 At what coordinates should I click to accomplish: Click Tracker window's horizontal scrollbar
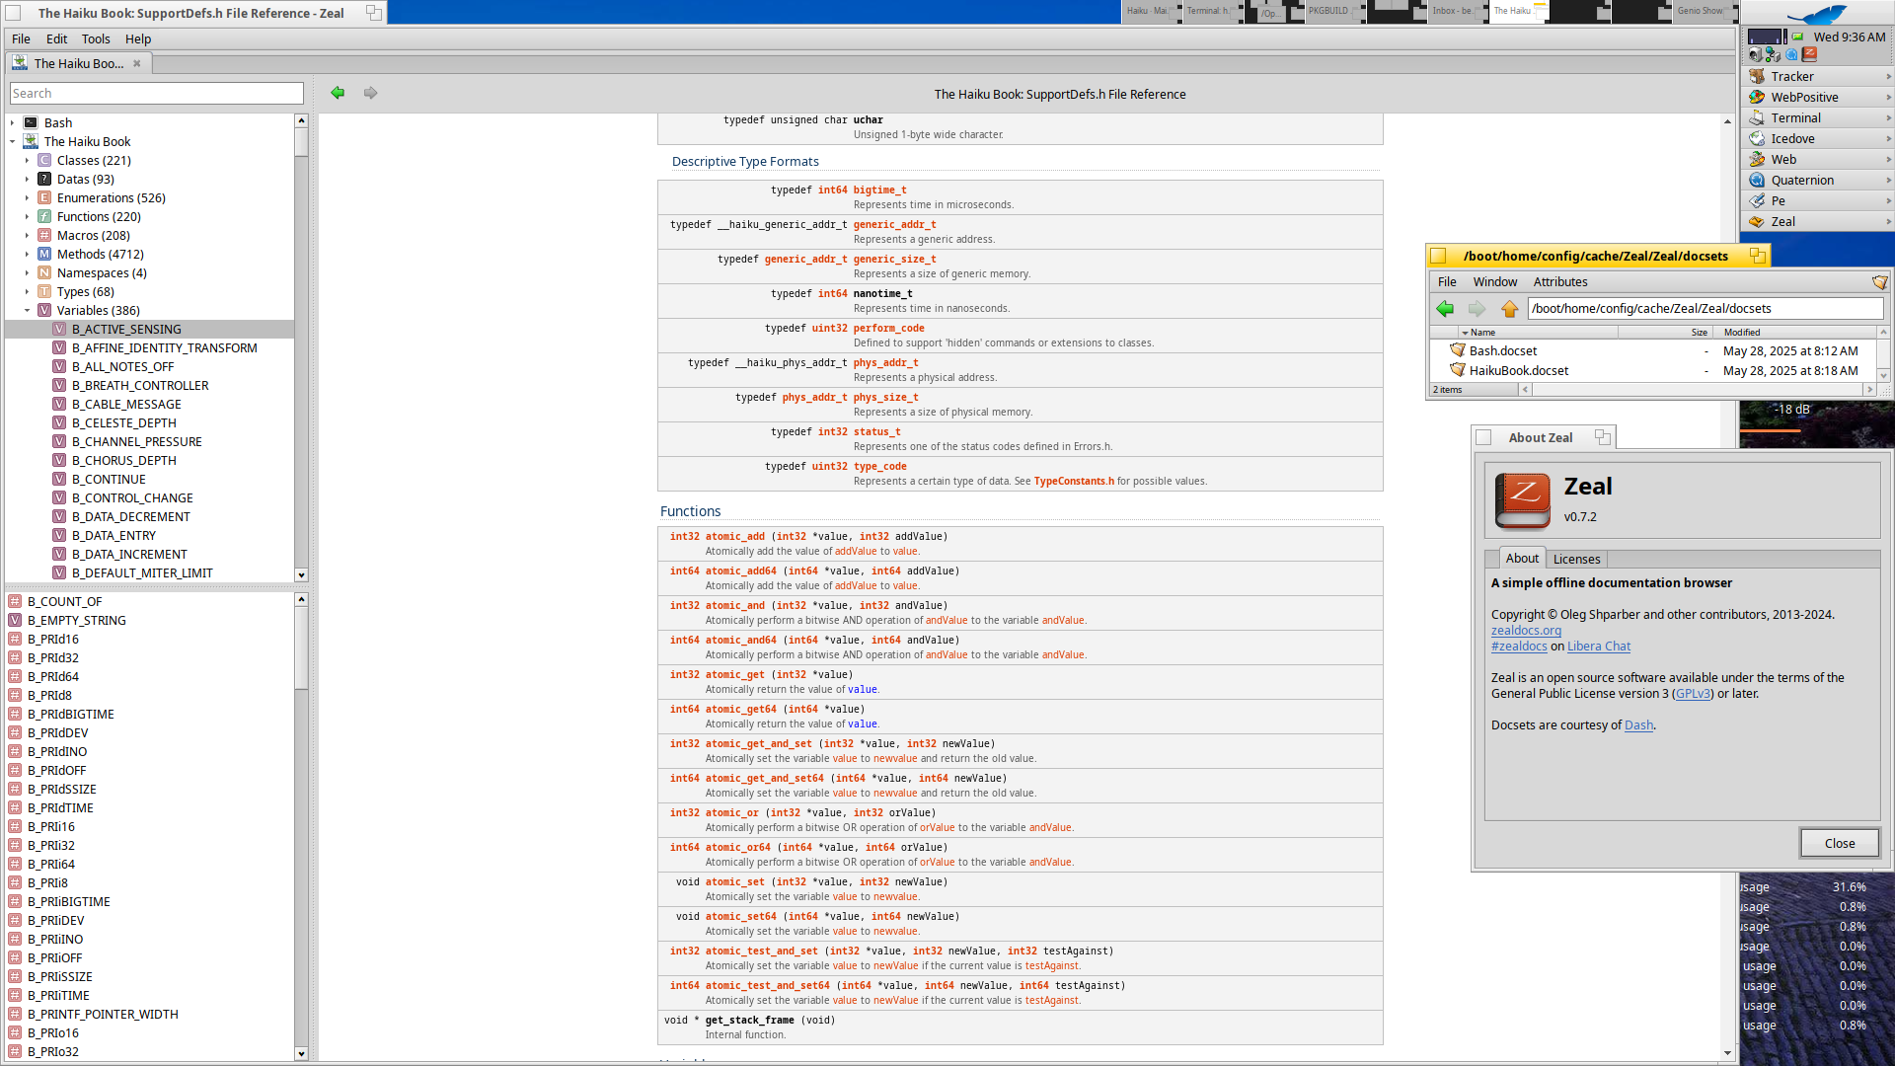coord(1697,390)
